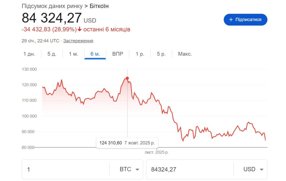Open the BTC currency dropdown arrow
Image resolution: width=286 pixels, height=181 pixels.
[137, 169]
